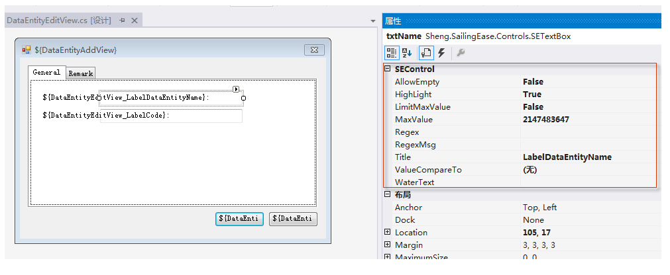Click the right ${DataEnti button

point(293,219)
